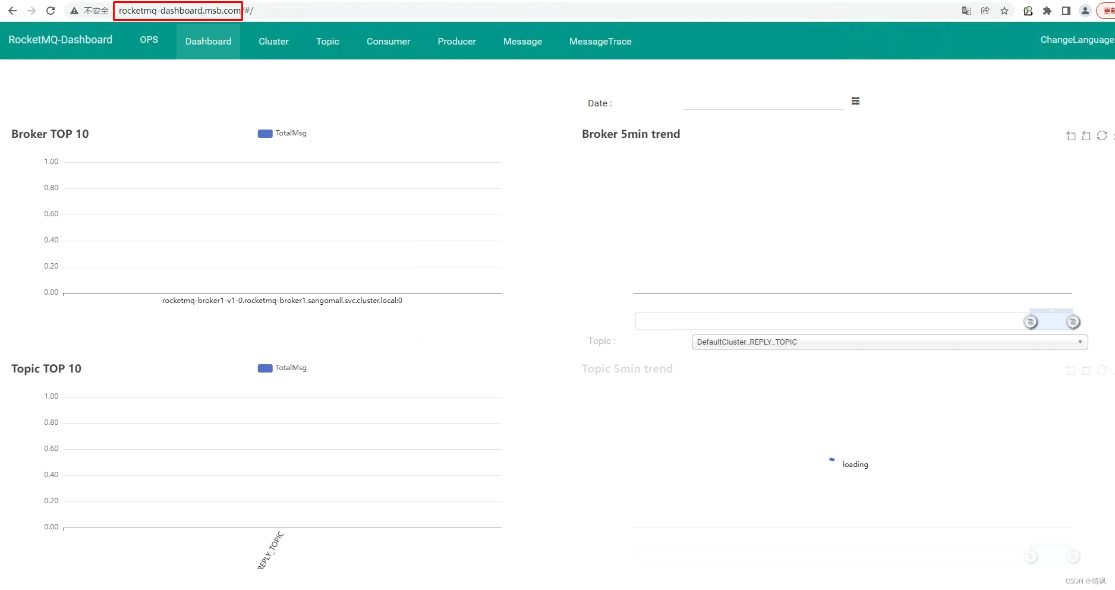Click the right handle of Broker trend zoom slider
The height and width of the screenshot is (590, 1115).
pos(1073,321)
